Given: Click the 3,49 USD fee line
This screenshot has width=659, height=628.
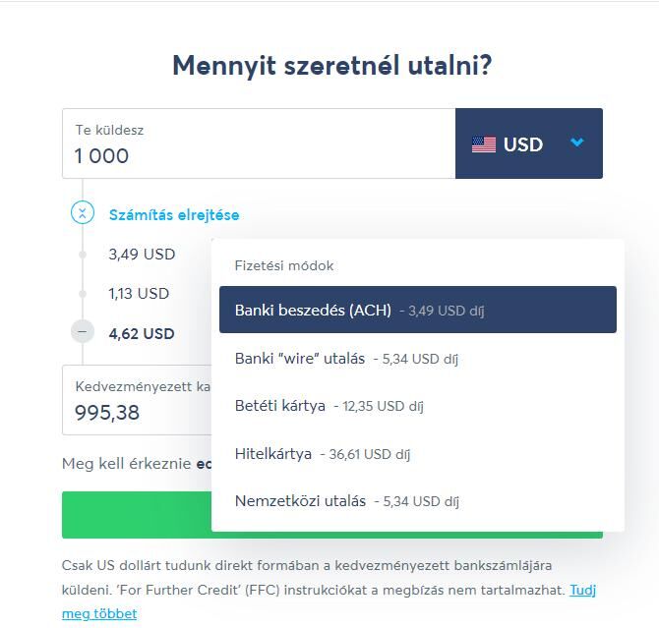Looking at the screenshot, I should (142, 255).
